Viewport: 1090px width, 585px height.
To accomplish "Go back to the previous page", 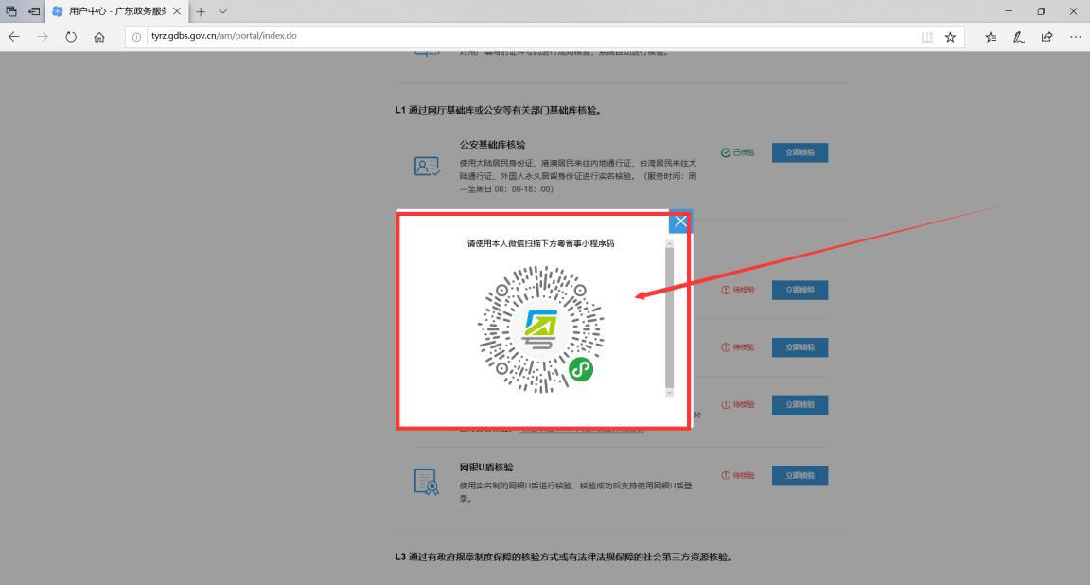I will (14, 37).
